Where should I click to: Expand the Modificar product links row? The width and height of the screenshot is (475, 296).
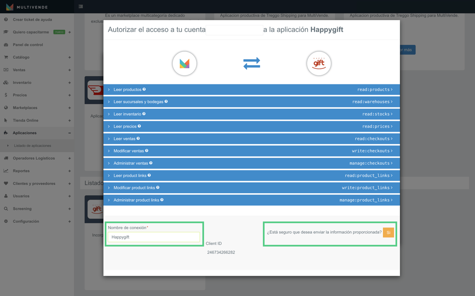251,188
